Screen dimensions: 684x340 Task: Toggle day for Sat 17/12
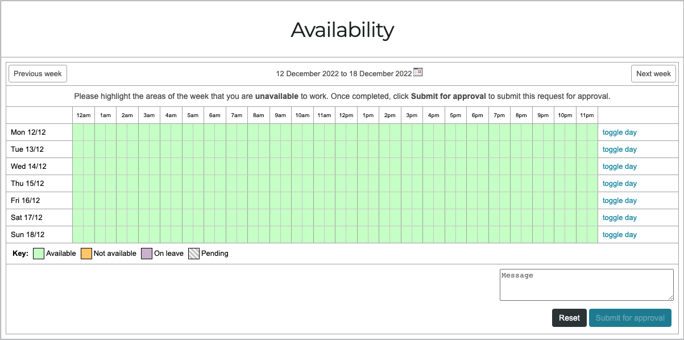[619, 218]
